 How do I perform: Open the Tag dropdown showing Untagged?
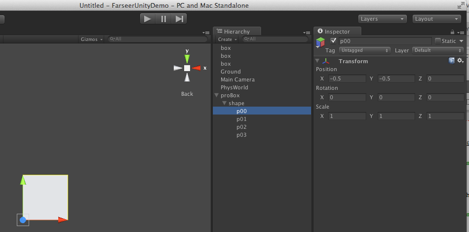point(365,50)
